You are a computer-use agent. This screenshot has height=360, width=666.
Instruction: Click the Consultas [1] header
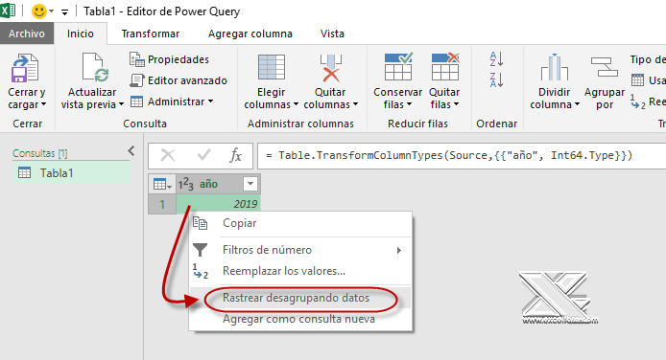point(40,153)
